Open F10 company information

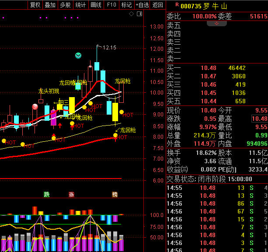coord(111,5)
